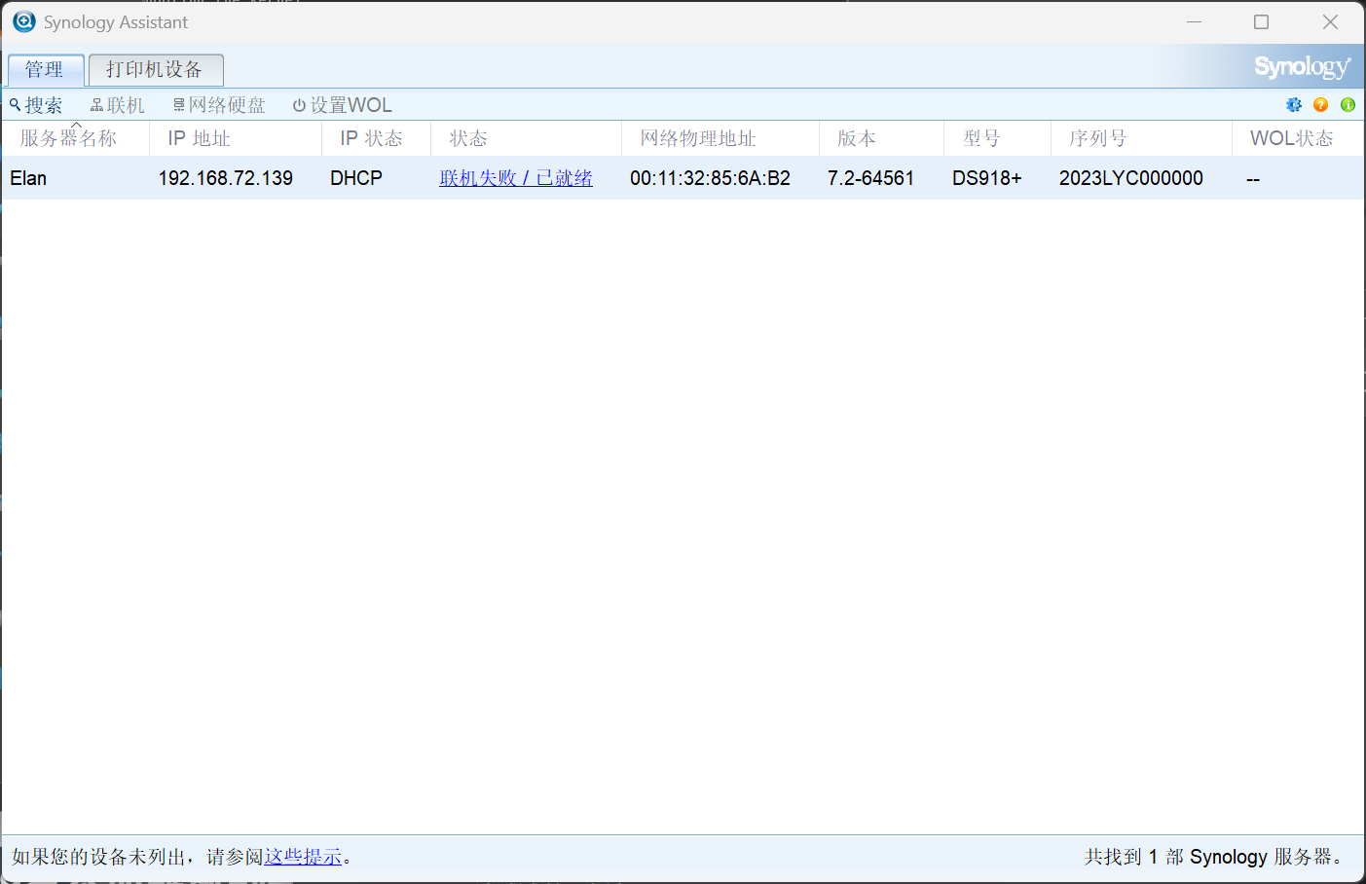The height and width of the screenshot is (884, 1366).
Task: Sort by 服务器名称 column header
Action: click(68, 139)
